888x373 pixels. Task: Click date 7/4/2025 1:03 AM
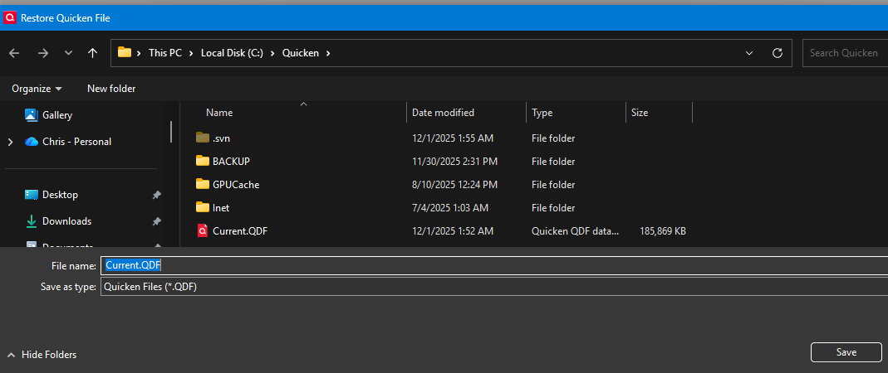click(x=449, y=207)
